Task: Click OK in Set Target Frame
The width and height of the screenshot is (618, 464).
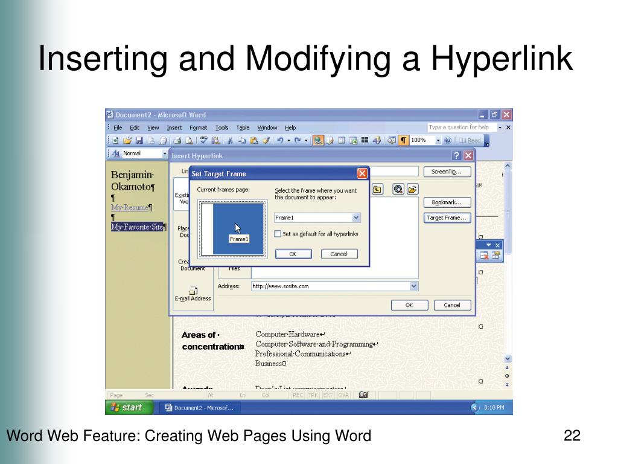Action: pyautogui.click(x=293, y=254)
